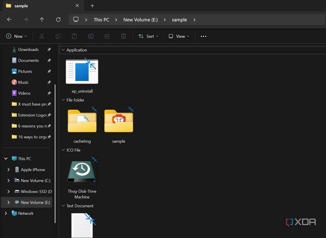326x238 pixels.
Task: Select the ep_uninstall application file
Action: coord(82,76)
